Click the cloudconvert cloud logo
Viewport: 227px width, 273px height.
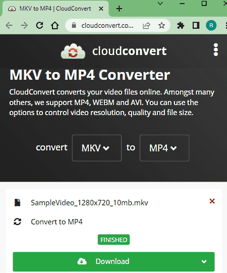coord(73,51)
